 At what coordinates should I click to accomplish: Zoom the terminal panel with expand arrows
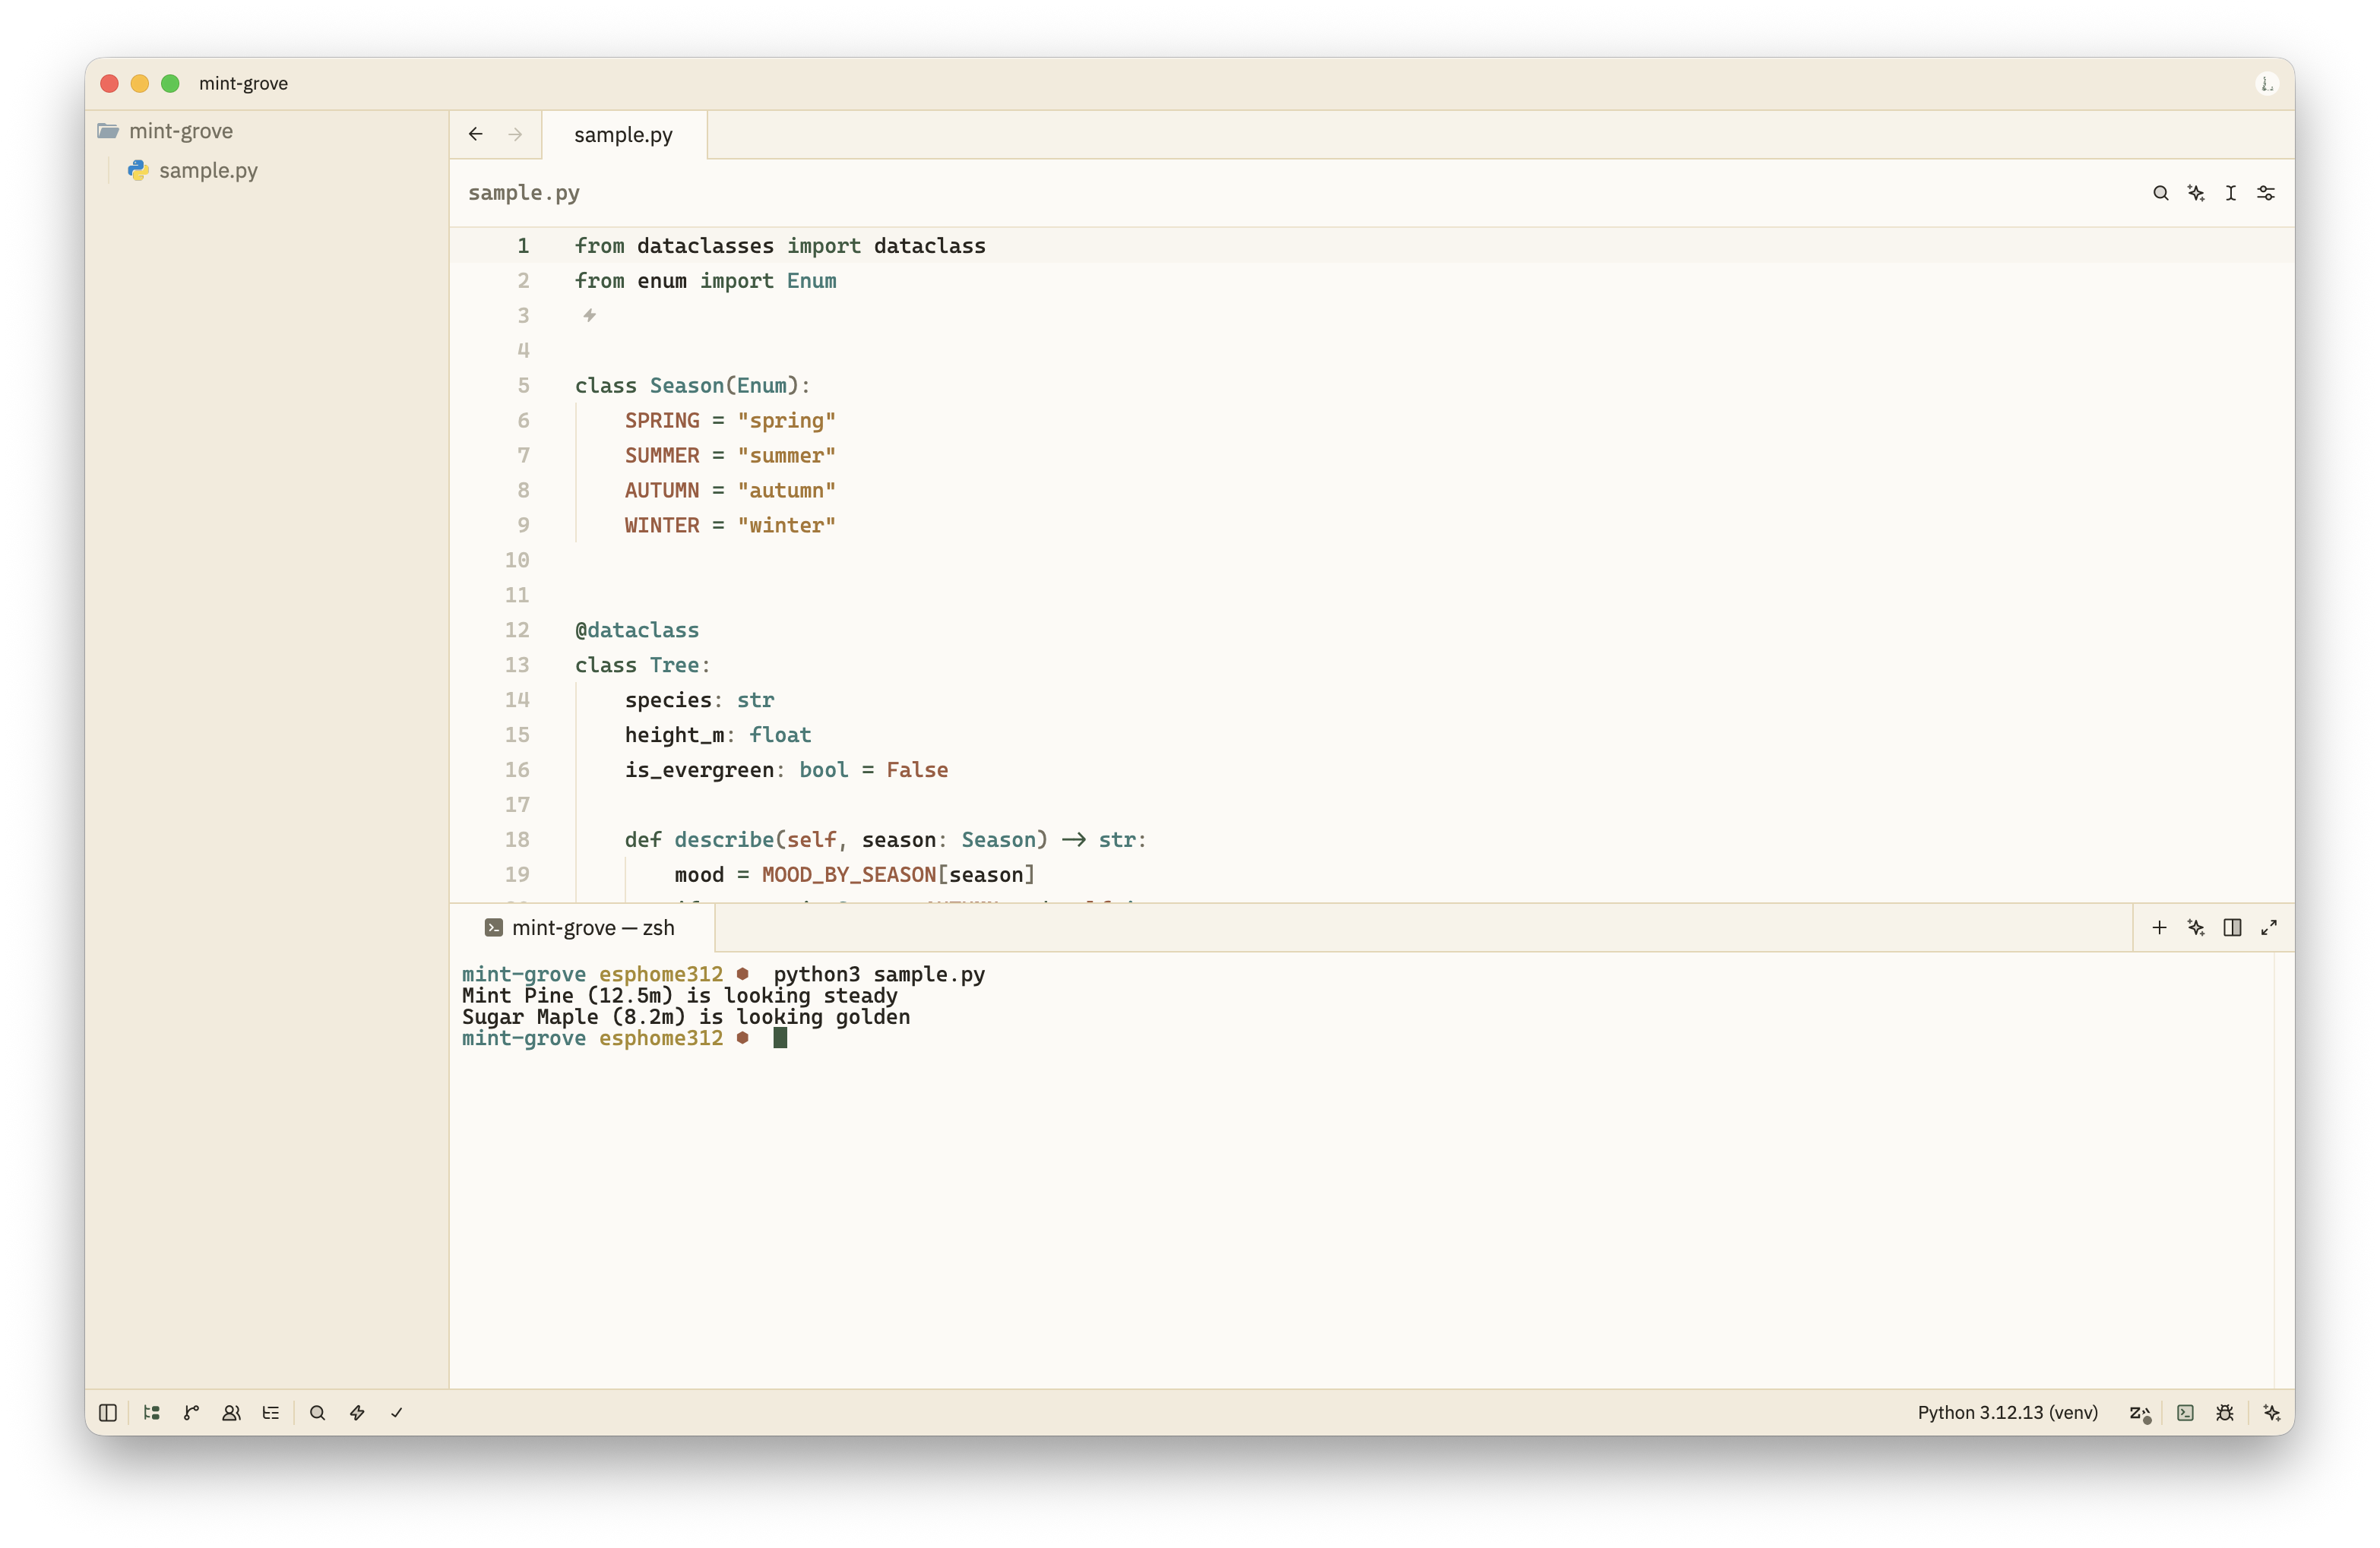pos(2269,927)
